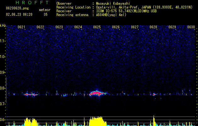Image resolution: width=198 pixels, height=126 pixels.
Task: Click the 'Receiver' field label
Action: tap(64, 11)
